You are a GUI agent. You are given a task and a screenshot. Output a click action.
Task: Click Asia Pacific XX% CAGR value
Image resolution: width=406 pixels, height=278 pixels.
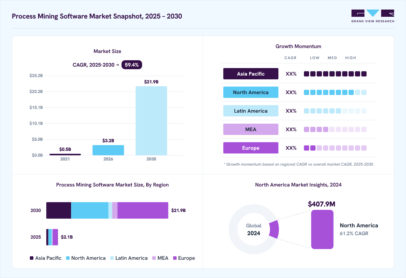click(x=291, y=74)
